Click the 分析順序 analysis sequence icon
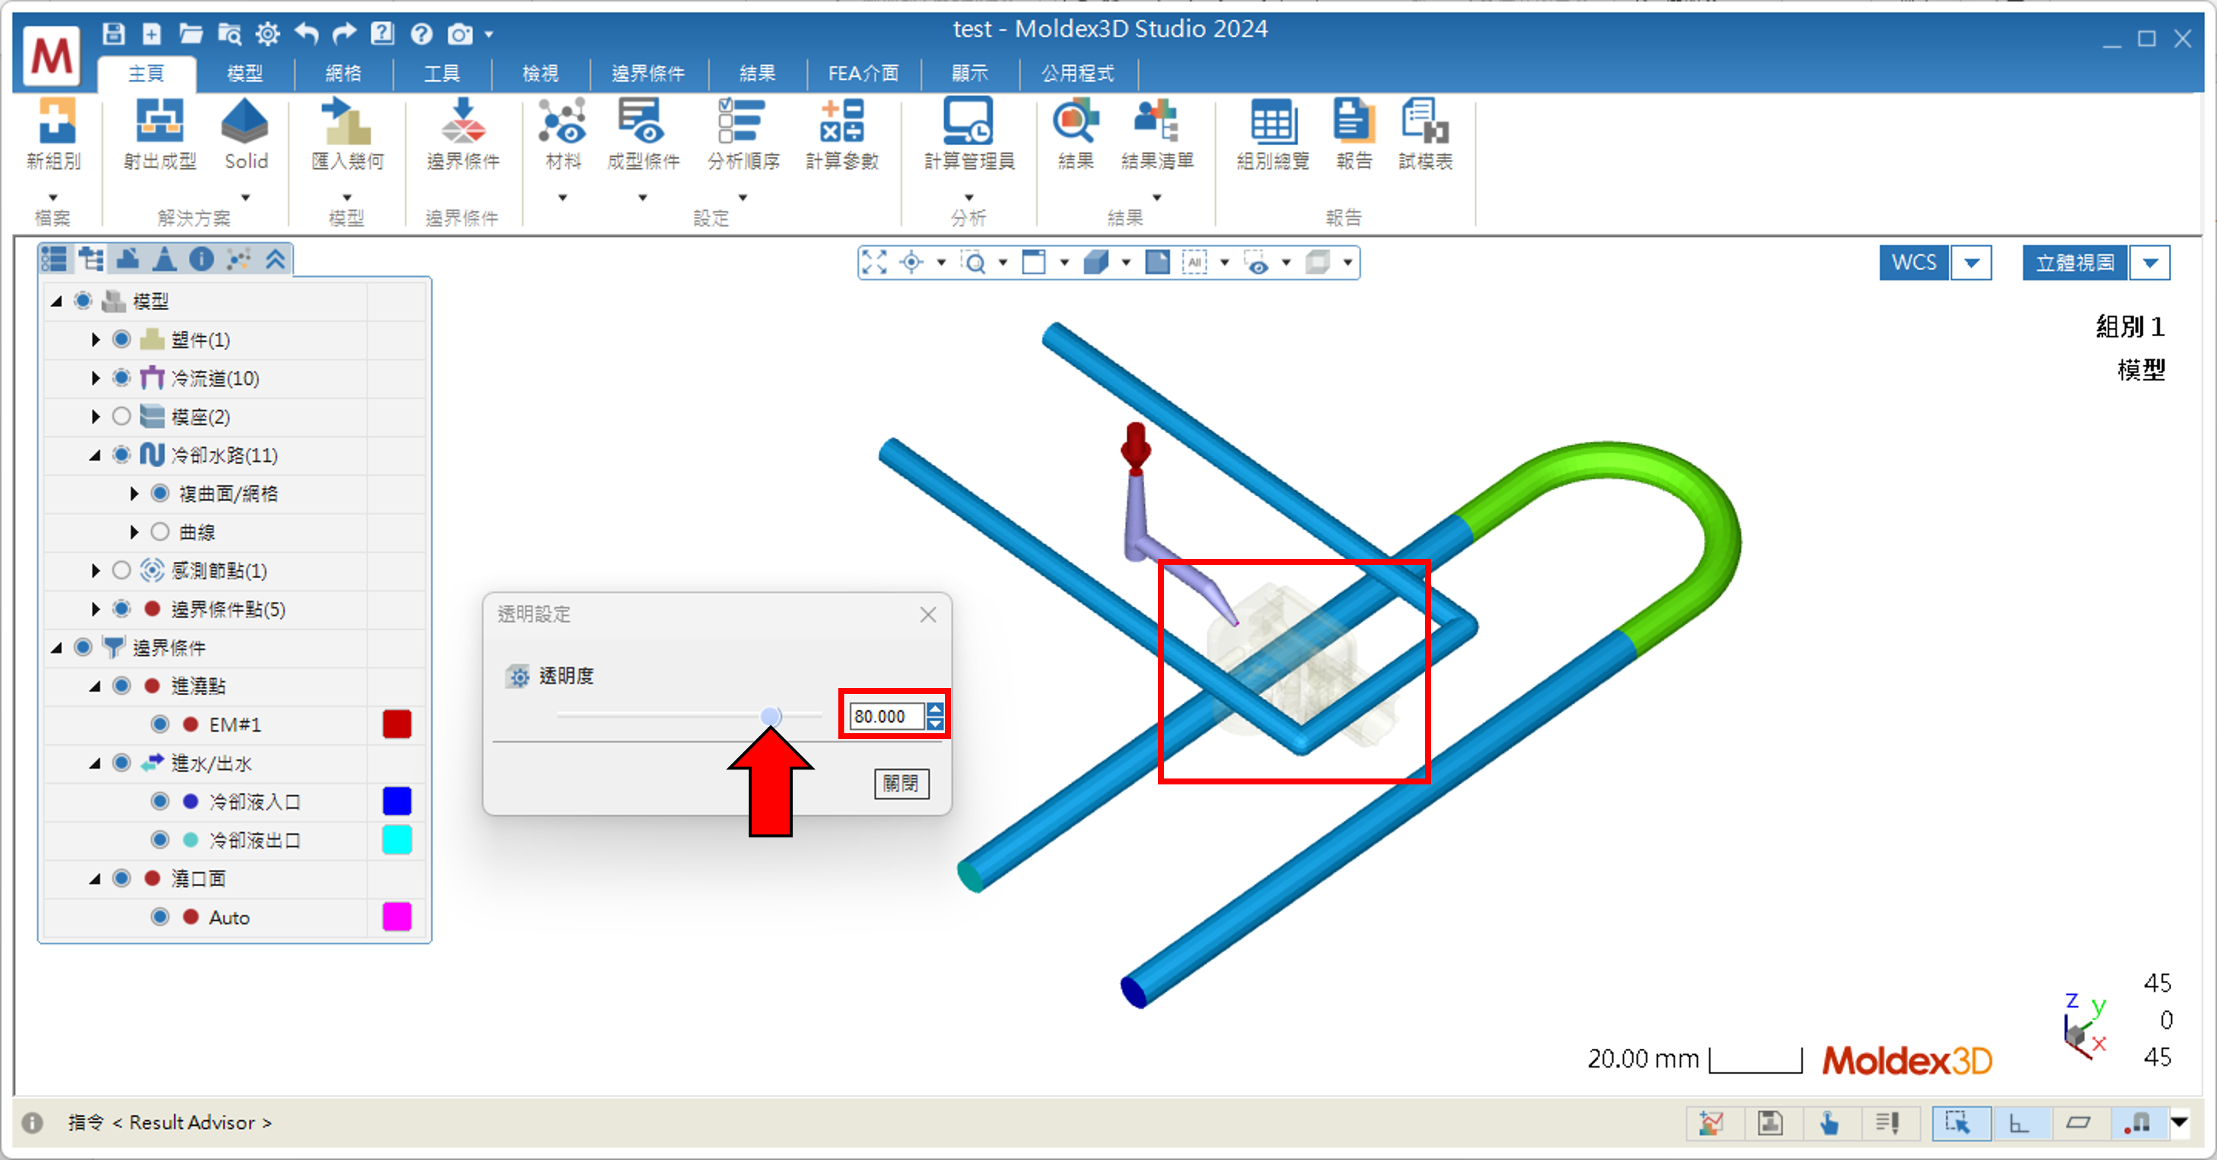2217x1160 pixels. (743, 121)
